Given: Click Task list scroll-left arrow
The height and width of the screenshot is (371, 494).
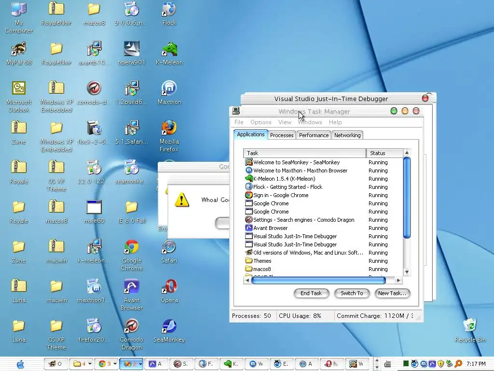Looking at the screenshot, I should [247, 280].
